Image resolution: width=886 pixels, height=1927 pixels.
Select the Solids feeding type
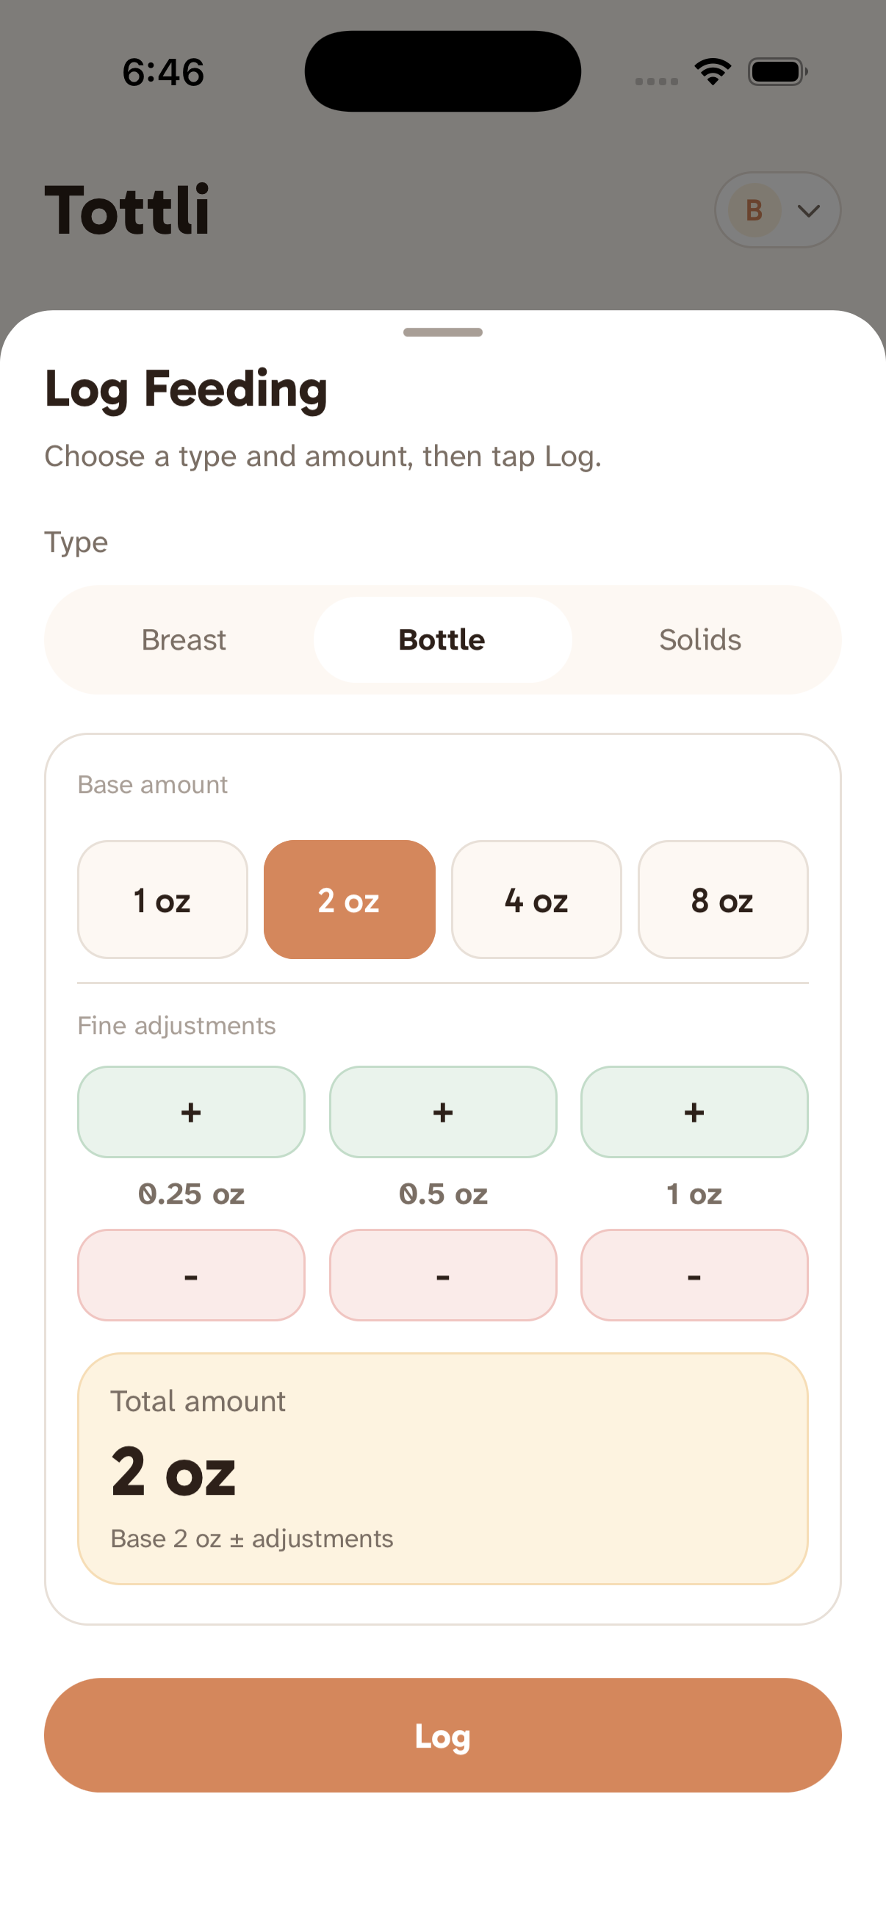[700, 639]
